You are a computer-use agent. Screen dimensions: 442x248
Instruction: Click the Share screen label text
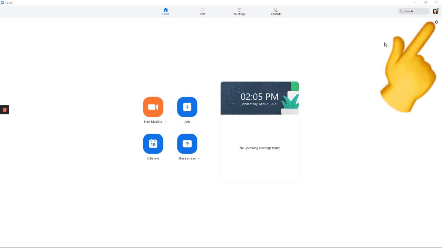tap(187, 158)
